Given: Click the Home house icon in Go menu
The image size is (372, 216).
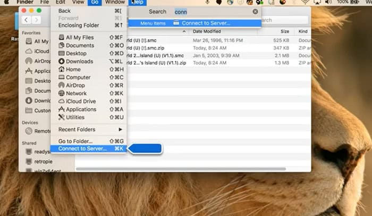Looking at the screenshot, I should [62, 69].
